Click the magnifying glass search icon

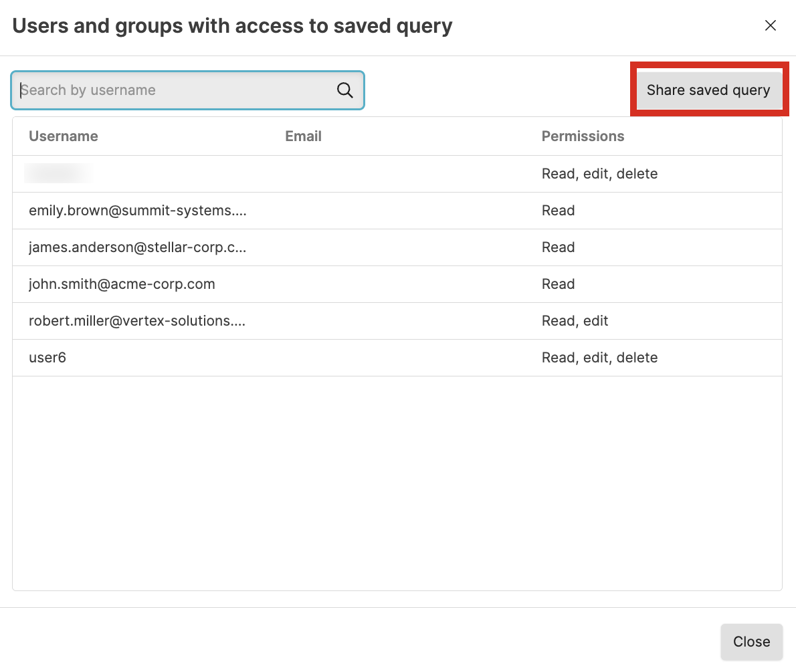[x=344, y=90]
